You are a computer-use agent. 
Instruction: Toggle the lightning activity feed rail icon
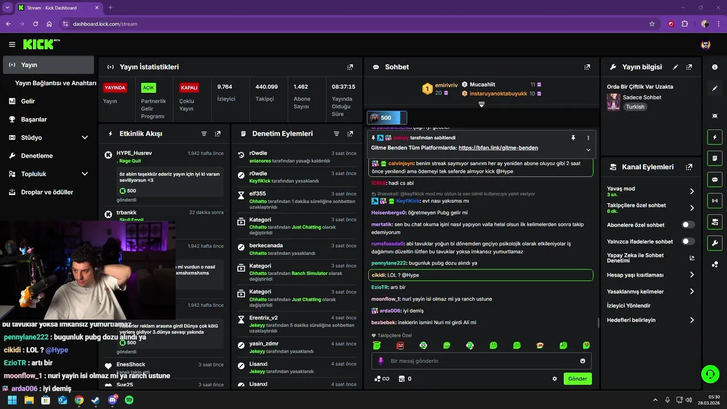[x=715, y=137]
